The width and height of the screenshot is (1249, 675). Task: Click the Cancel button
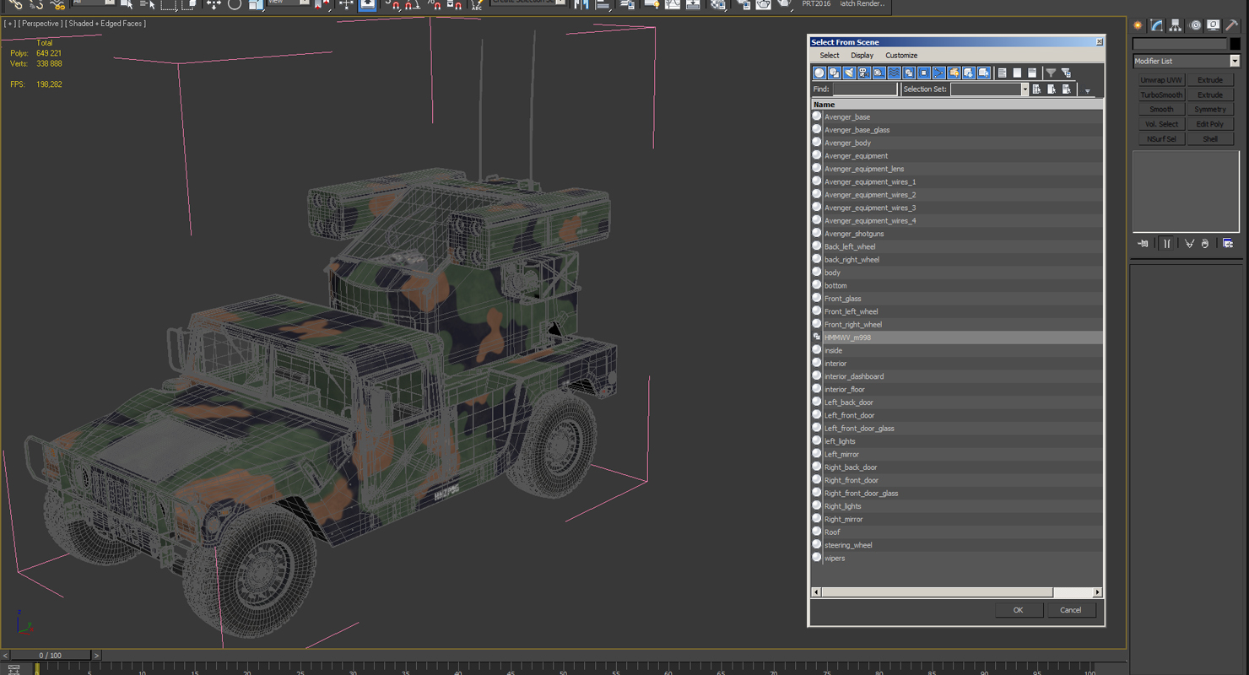(x=1071, y=610)
